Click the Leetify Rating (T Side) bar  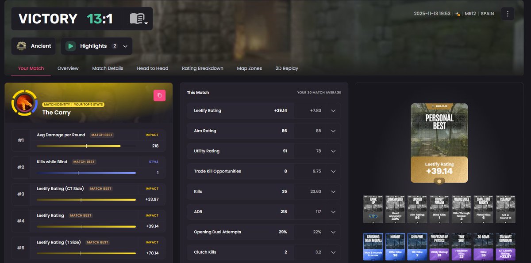click(x=86, y=254)
